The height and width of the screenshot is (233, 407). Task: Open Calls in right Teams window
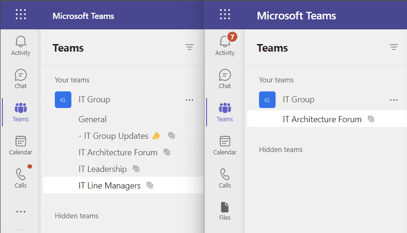225,178
